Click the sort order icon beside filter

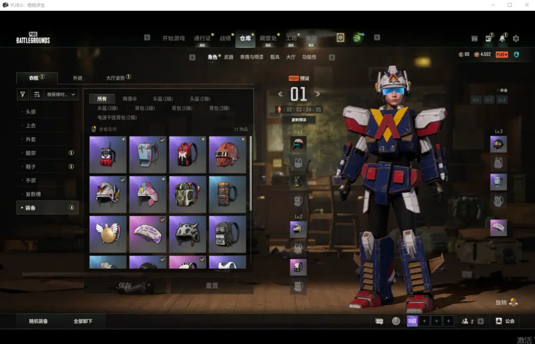(37, 95)
